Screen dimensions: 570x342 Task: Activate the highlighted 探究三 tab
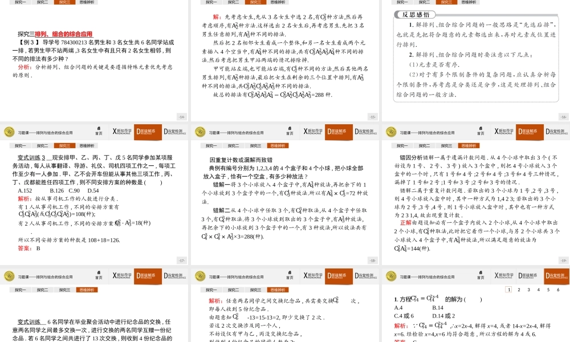(64, 2)
